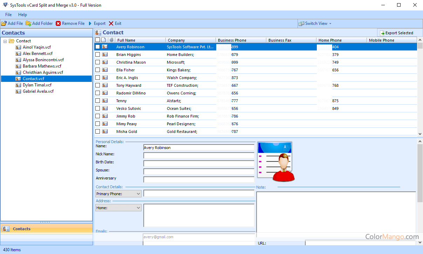The height and width of the screenshot is (254, 423).
Task: Click the paperclip attachment column header icon
Action: pos(111,40)
